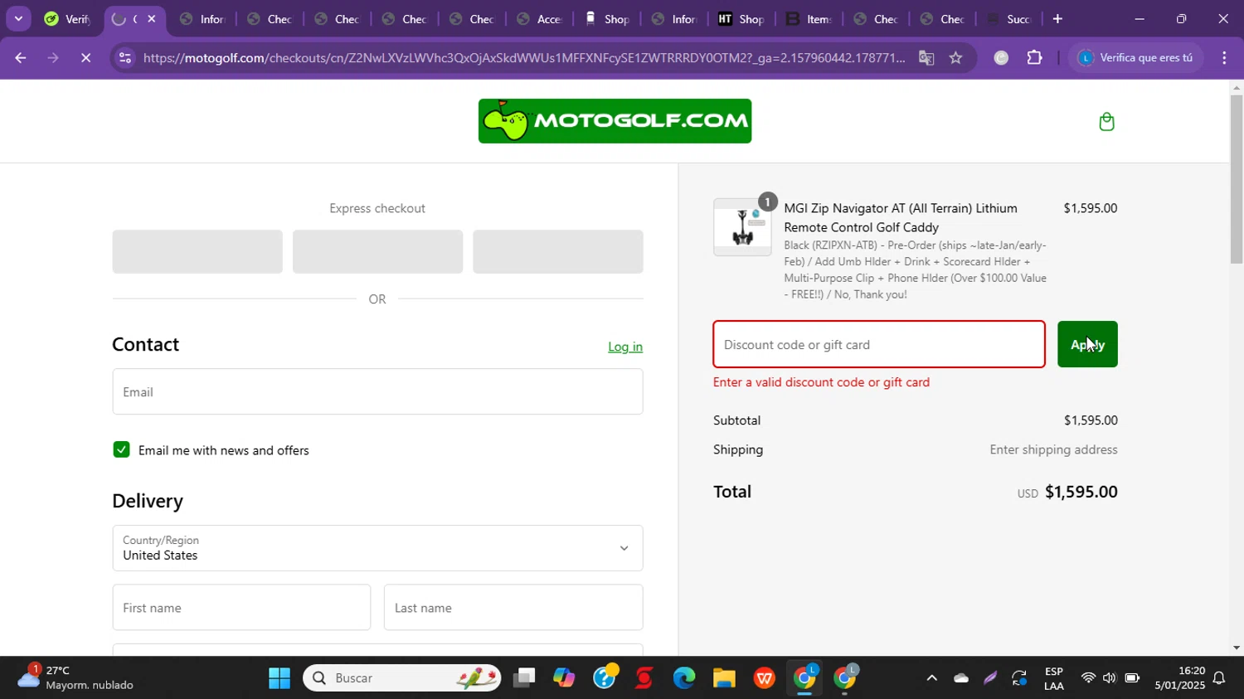Open a new browser tab

pos(1057,19)
